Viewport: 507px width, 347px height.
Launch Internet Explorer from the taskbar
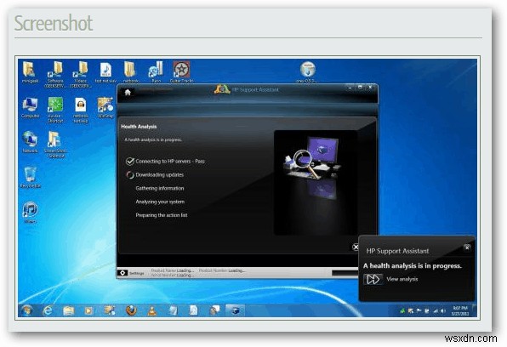48,310
